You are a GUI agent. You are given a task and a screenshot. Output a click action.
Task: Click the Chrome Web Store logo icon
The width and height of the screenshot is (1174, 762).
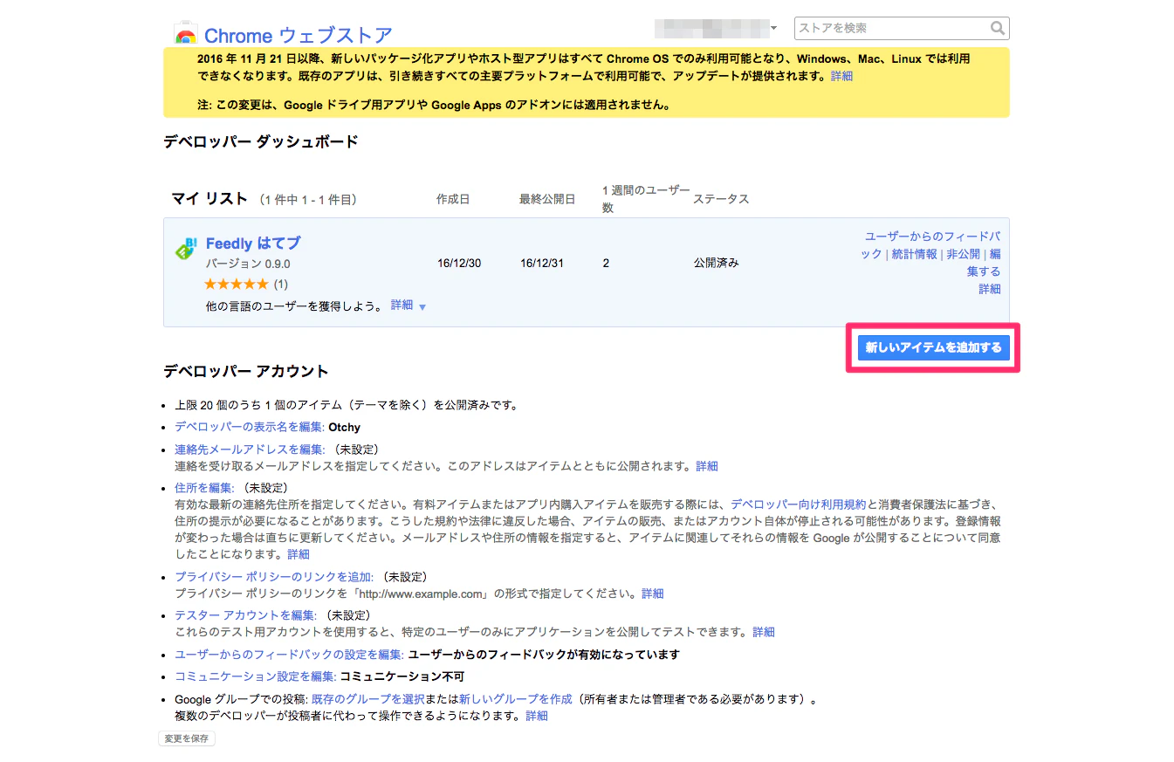185,33
